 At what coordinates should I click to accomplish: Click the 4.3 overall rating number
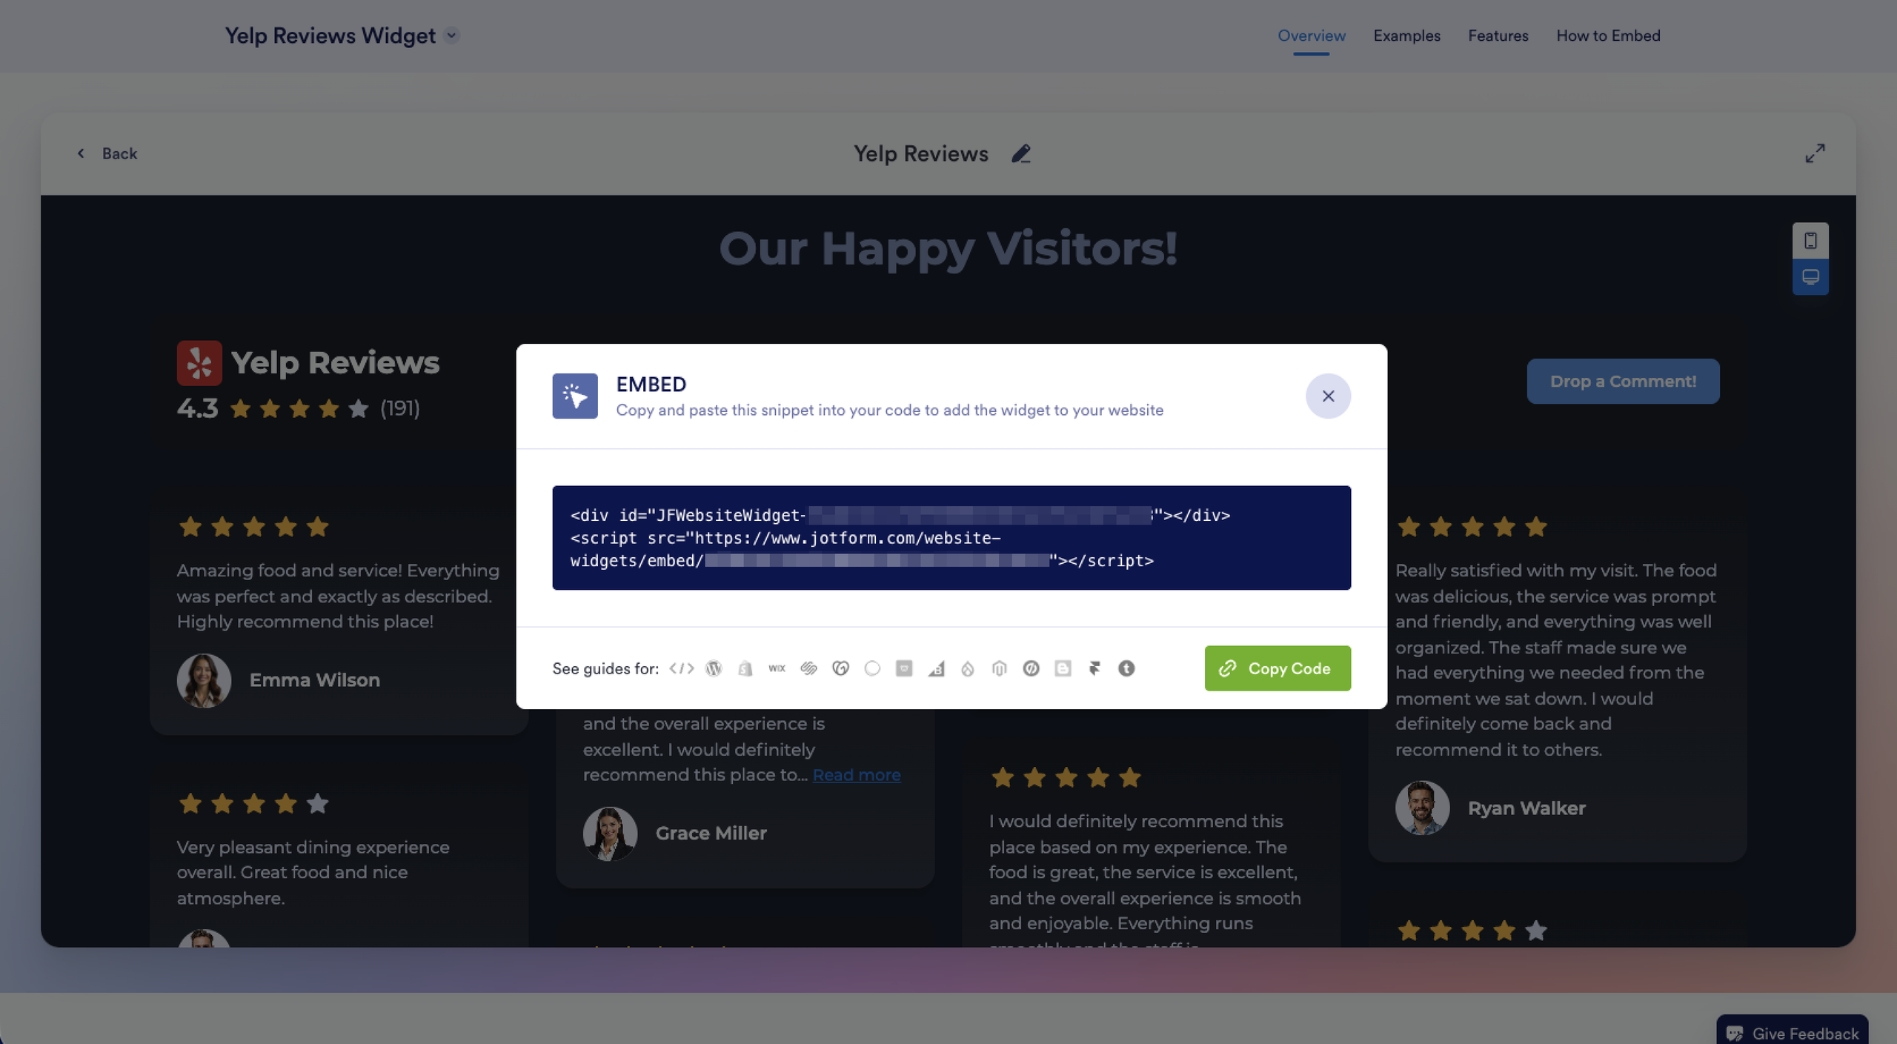(198, 408)
